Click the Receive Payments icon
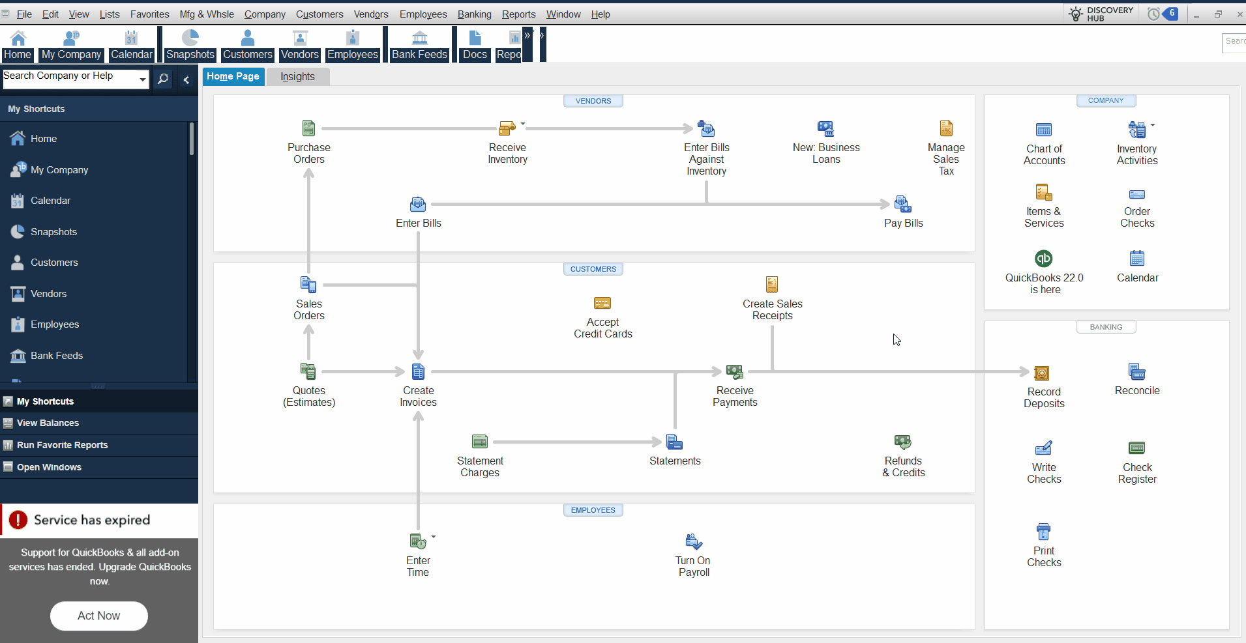1246x643 pixels. (x=735, y=372)
